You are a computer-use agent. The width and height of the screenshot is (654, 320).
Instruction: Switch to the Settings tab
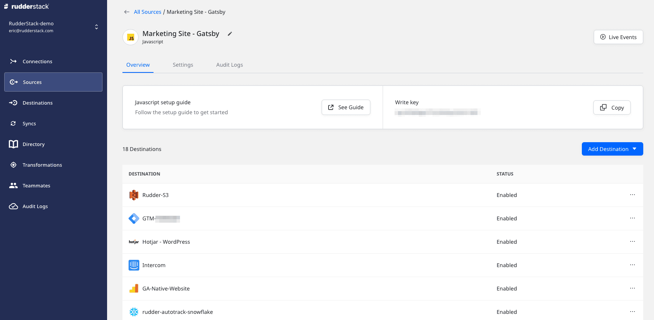(183, 65)
